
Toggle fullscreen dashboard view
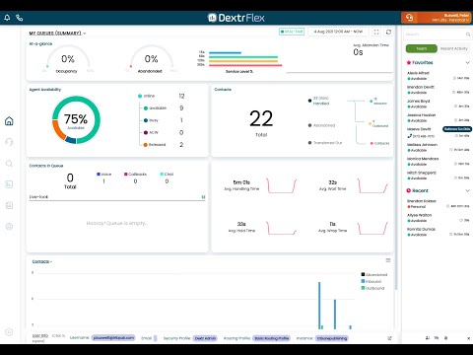point(376,32)
